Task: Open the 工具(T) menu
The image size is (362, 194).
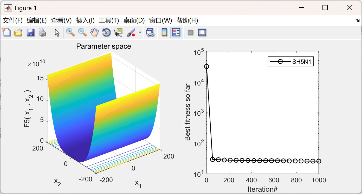Action: tap(109, 20)
